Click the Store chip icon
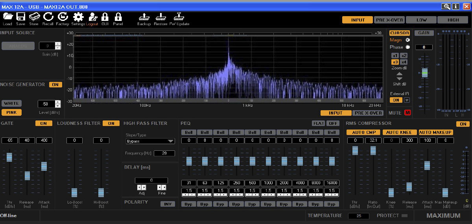The image size is (472, 224). [34, 17]
